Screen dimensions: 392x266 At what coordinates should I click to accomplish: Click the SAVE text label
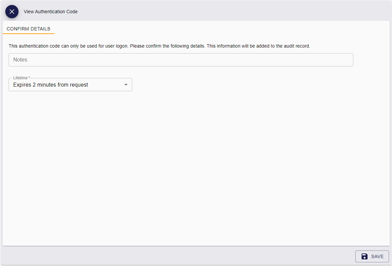pos(377,256)
